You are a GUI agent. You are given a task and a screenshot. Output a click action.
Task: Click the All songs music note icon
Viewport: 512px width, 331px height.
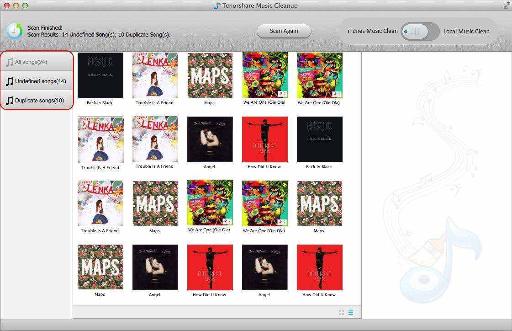pyautogui.click(x=9, y=62)
